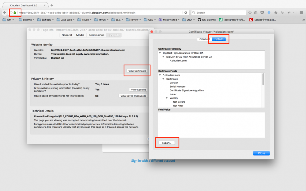Click the screen sharing toolbar icon
The image size is (306, 191).
[282, 13]
